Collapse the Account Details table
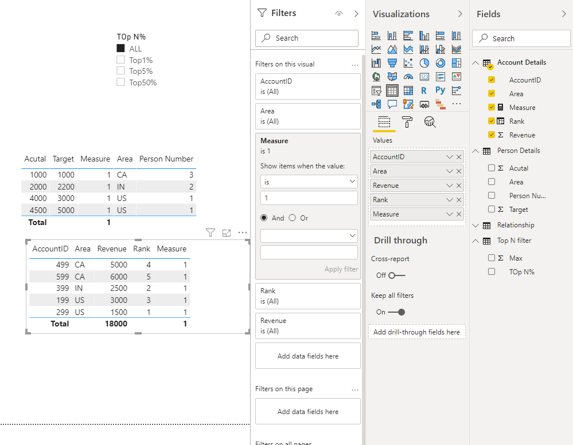The height and width of the screenshot is (445, 573). pyautogui.click(x=475, y=63)
